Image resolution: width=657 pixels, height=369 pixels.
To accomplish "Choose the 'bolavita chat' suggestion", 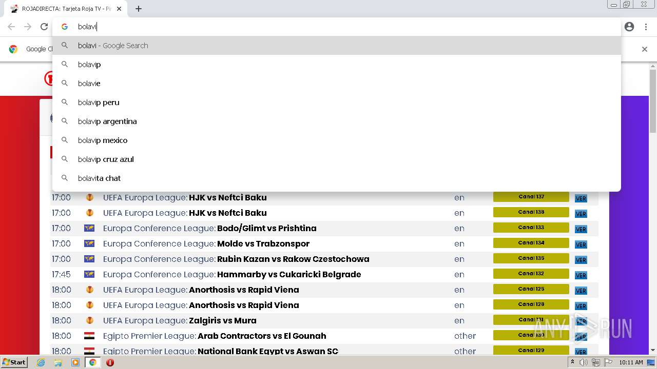I will 337,178.
